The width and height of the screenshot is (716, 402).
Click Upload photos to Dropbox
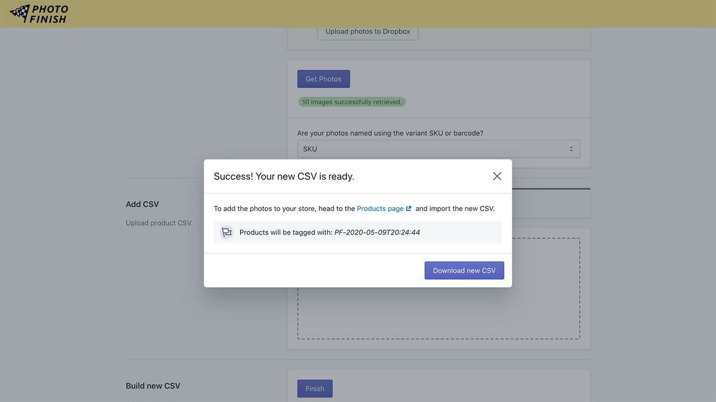pos(368,32)
